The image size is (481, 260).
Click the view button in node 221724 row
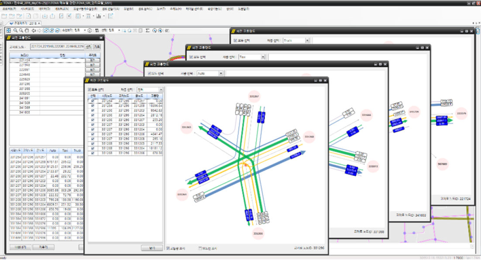[92, 60]
